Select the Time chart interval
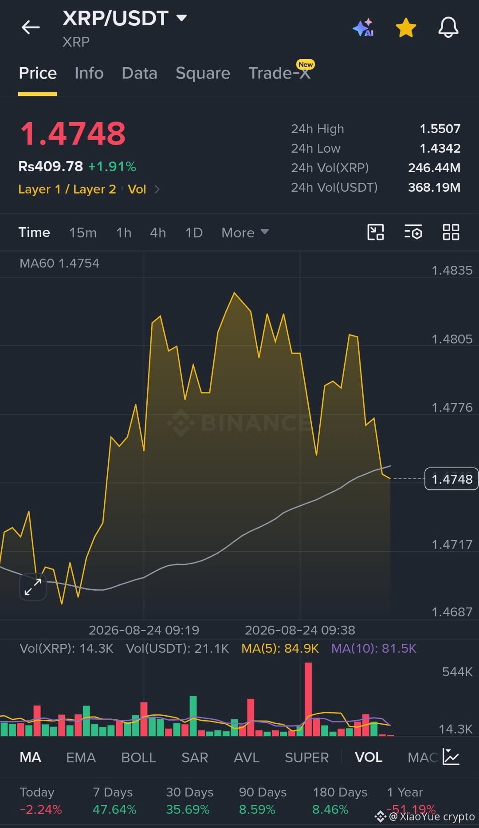The height and width of the screenshot is (828, 479). pyautogui.click(x=34, y=233)
